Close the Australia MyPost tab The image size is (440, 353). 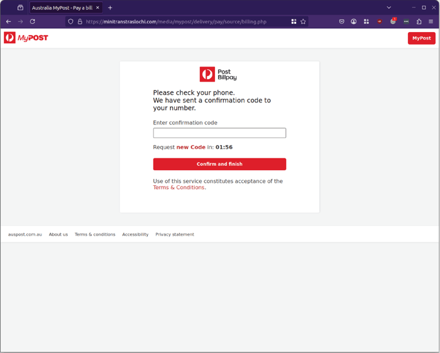pyautogui.click(x=97, y=8)
